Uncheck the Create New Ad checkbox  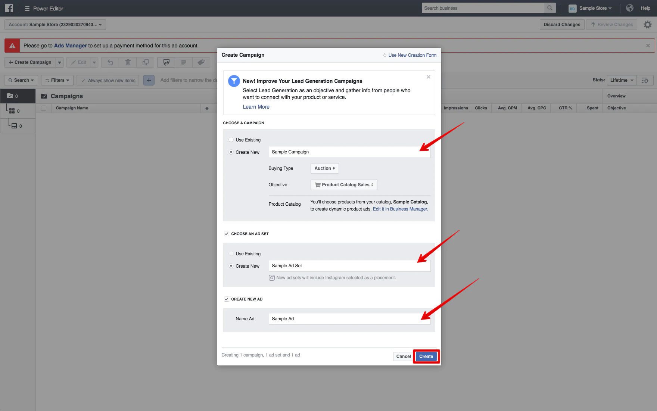click(227, 299)
